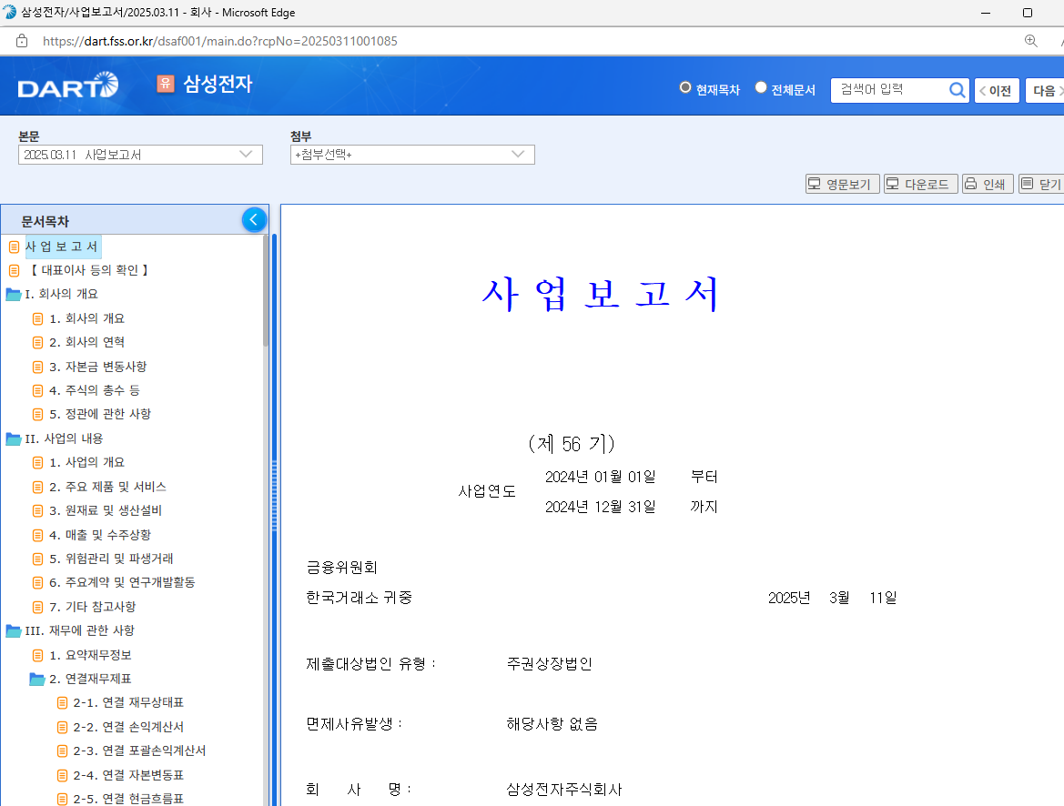Click document icon beside 5. 위험관리 및 파생거래
This screenshot has height=806, width=1064.
pos(38,559)
